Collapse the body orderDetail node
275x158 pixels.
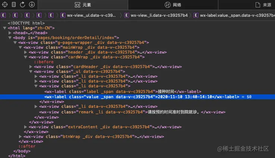pos(10,38)
